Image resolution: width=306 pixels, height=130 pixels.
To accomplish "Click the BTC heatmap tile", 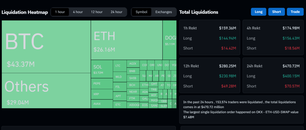I will click(46, 46).
